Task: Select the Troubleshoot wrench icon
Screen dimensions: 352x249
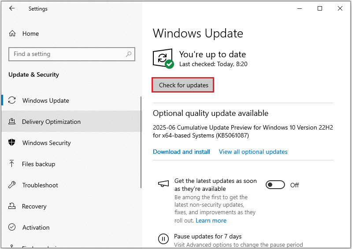Action: tap(12, 185)
